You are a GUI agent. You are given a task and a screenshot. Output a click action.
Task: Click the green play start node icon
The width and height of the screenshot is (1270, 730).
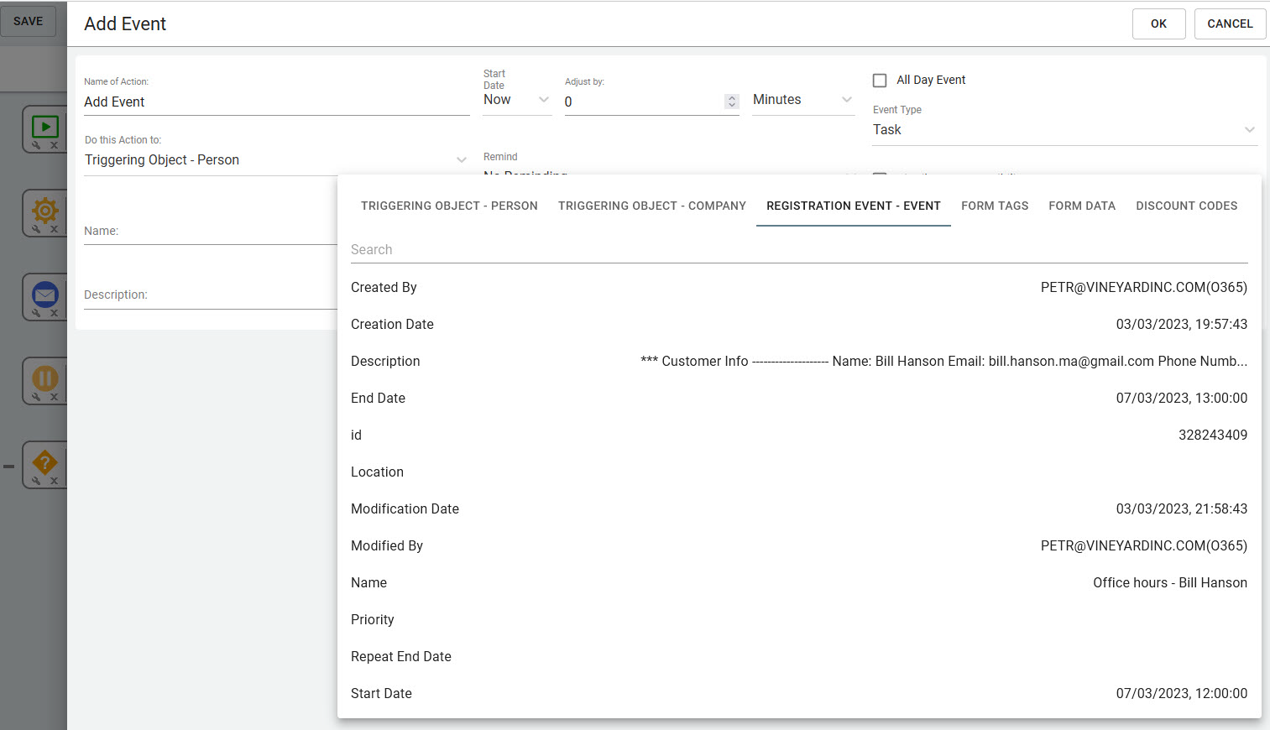(x=44, y=127)
